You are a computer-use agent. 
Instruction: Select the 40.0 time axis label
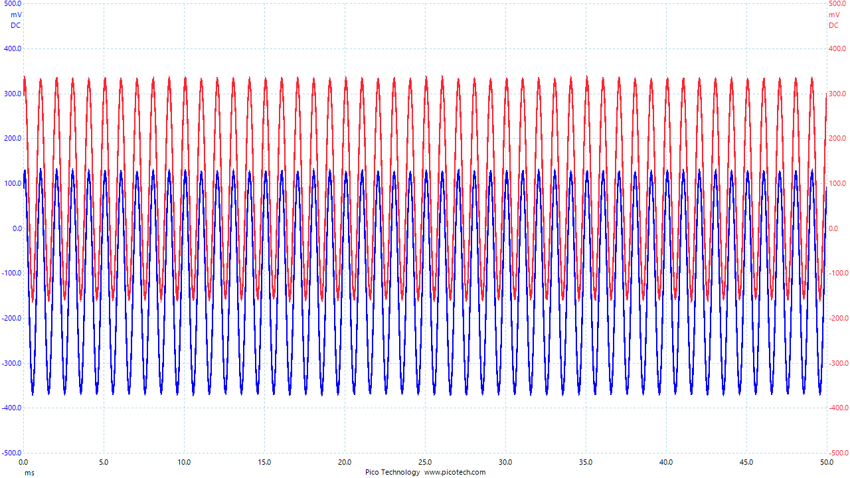tap(666, 462)
